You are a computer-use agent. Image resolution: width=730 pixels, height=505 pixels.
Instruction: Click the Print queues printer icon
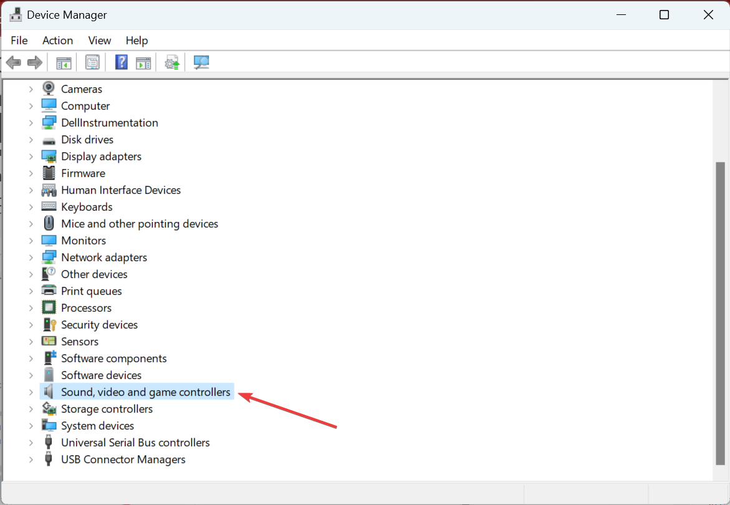pos(49,291)
